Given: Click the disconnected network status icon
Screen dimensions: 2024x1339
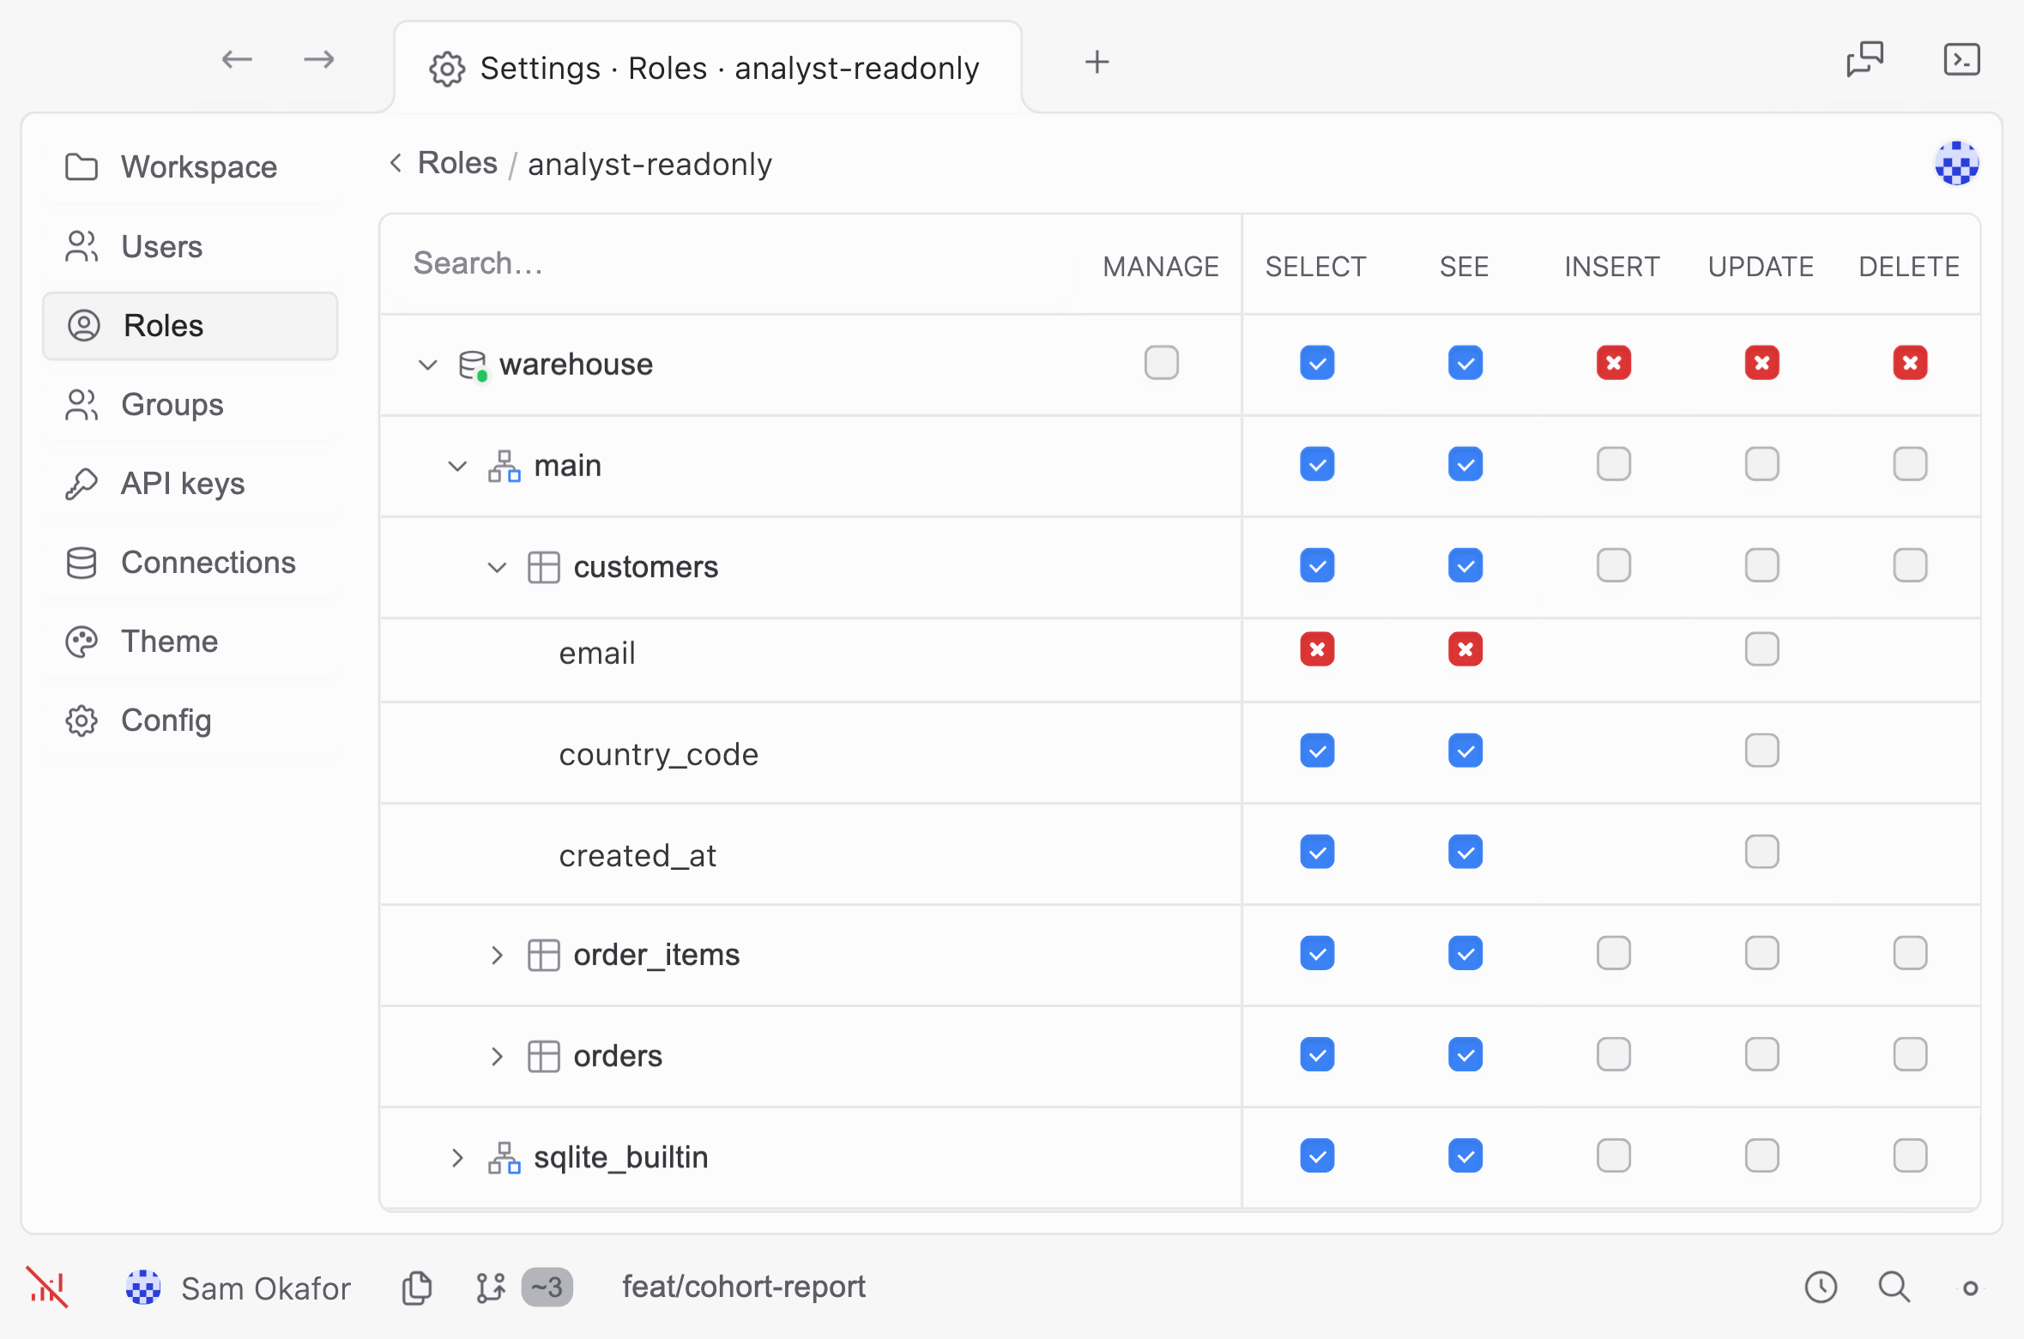Looking at the screenshot, I should (x=47, y=1287).
